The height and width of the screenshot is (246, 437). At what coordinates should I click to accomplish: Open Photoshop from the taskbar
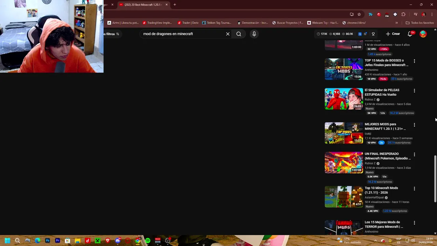tap(47, 241)
